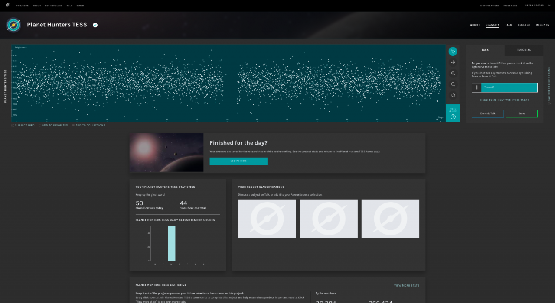This screenshot has height=303, width=555.
Task: Click 'Finished for the day?' heading
Action: pos(238,143)
